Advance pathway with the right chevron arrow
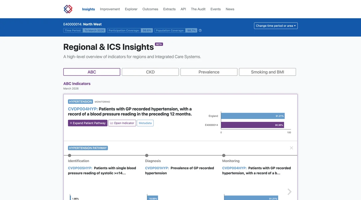Image resolution: width=361 pixels, height=200 pixels. [289, 192]
